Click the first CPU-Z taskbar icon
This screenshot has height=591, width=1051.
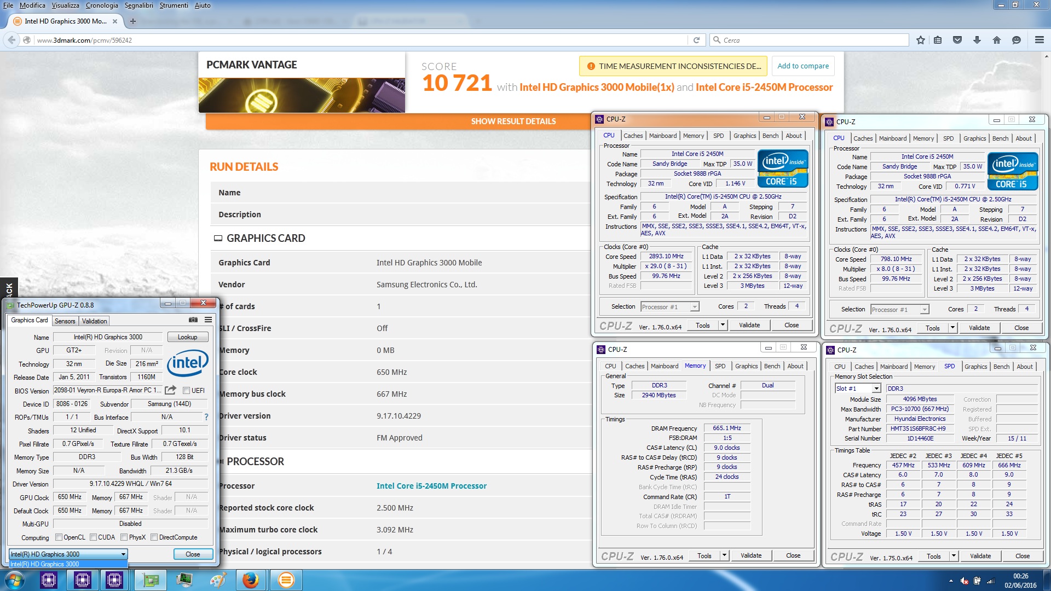tap(49, 580)
